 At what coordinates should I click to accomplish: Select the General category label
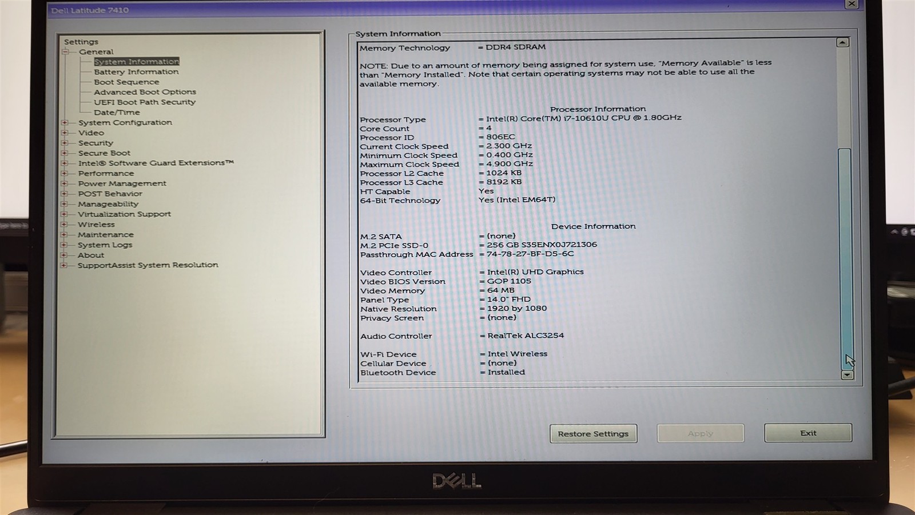(96, 52)
